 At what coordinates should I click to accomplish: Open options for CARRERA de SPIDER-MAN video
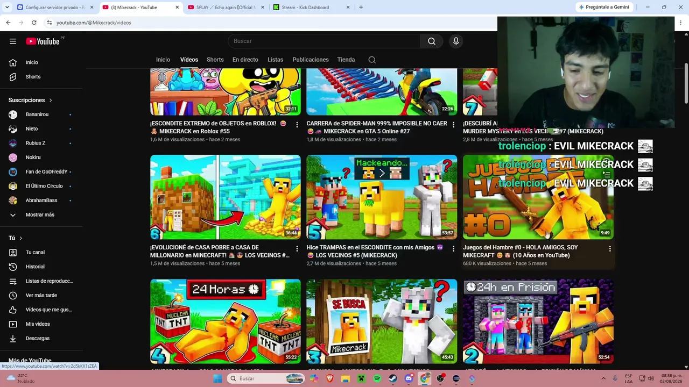453,125
